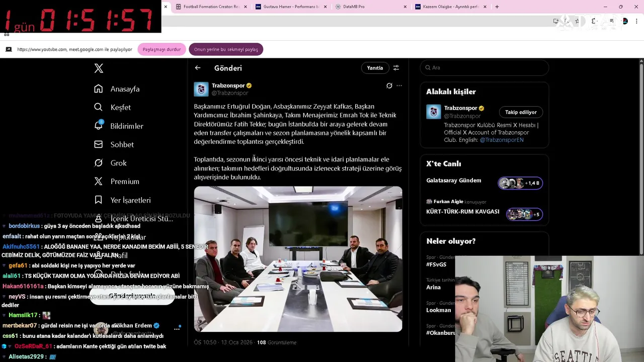Screen dimensions: 644x362
Task: Click Onun yerine bu sekmeyi paylaş button
Action: point(226,49)
